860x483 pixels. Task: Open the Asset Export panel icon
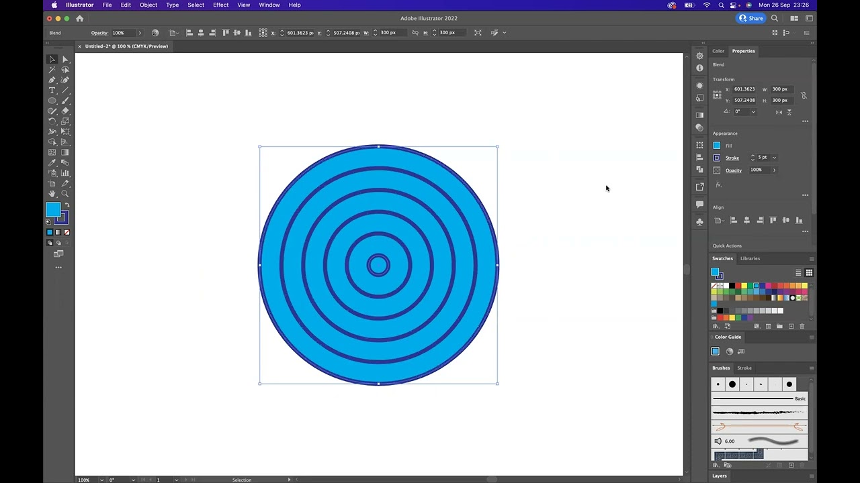699,186
